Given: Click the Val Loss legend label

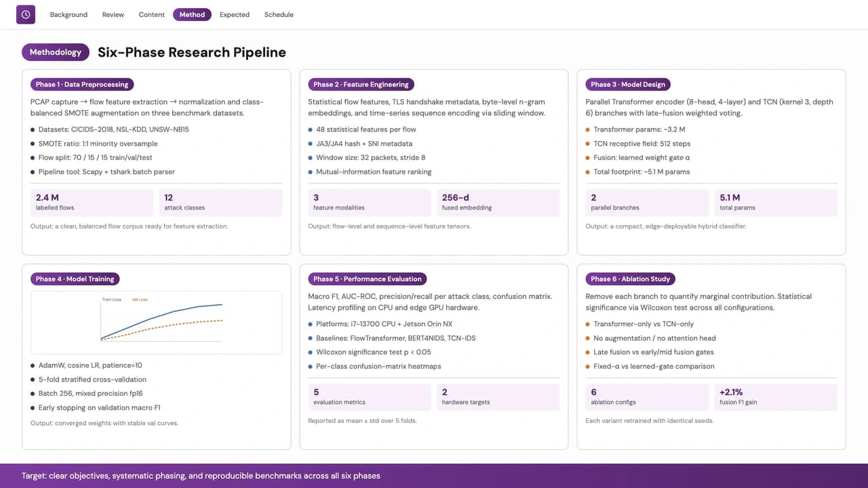Looking at the screenshot, I should [x=140, y=299].
